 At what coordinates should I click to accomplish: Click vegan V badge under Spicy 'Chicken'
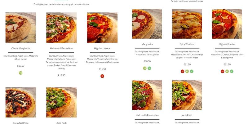pyautogui.click(x=192, y=71)
